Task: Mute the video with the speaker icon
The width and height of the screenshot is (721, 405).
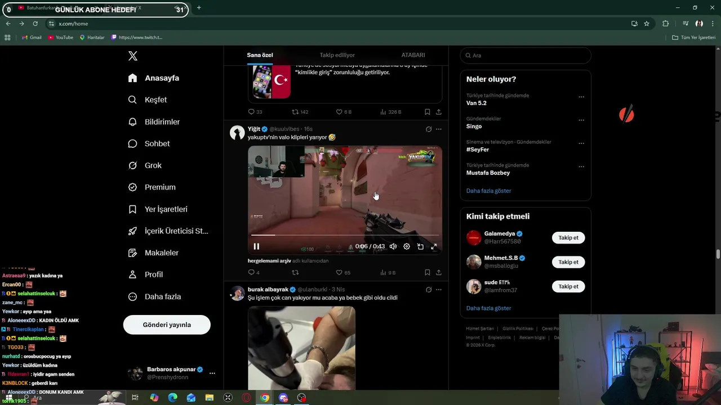Action: 393,246
